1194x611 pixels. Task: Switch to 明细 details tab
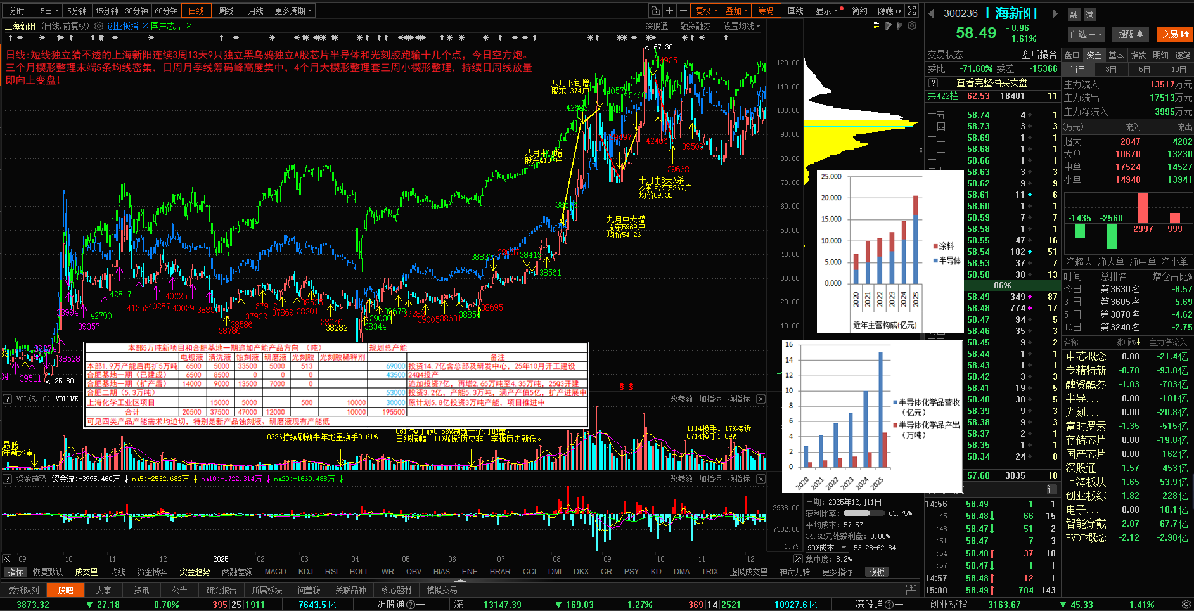pos(1160,55)
